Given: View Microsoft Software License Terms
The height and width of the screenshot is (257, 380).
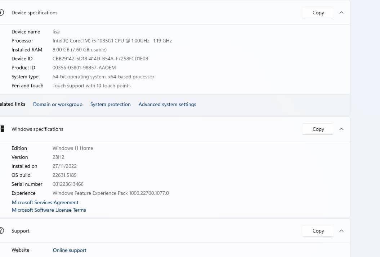Looking at the screenshot, I should 49,210.
